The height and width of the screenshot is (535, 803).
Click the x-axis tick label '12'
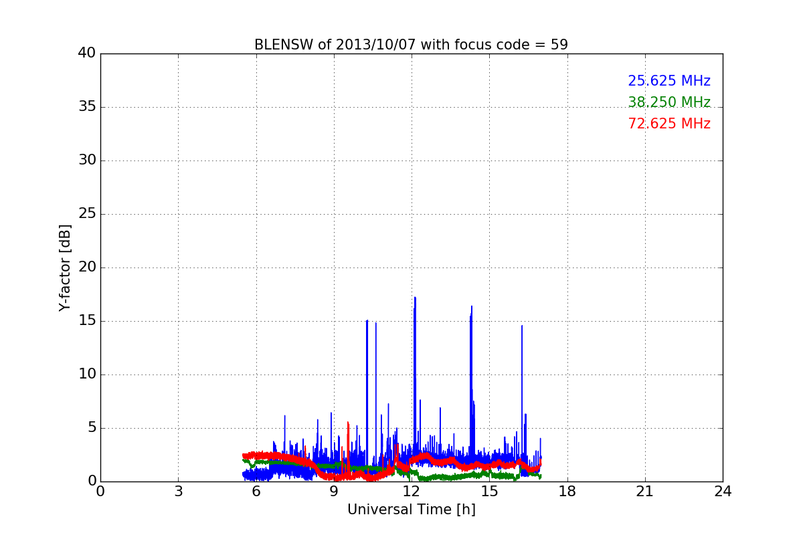pyautogui.click(x=412, y=491)
